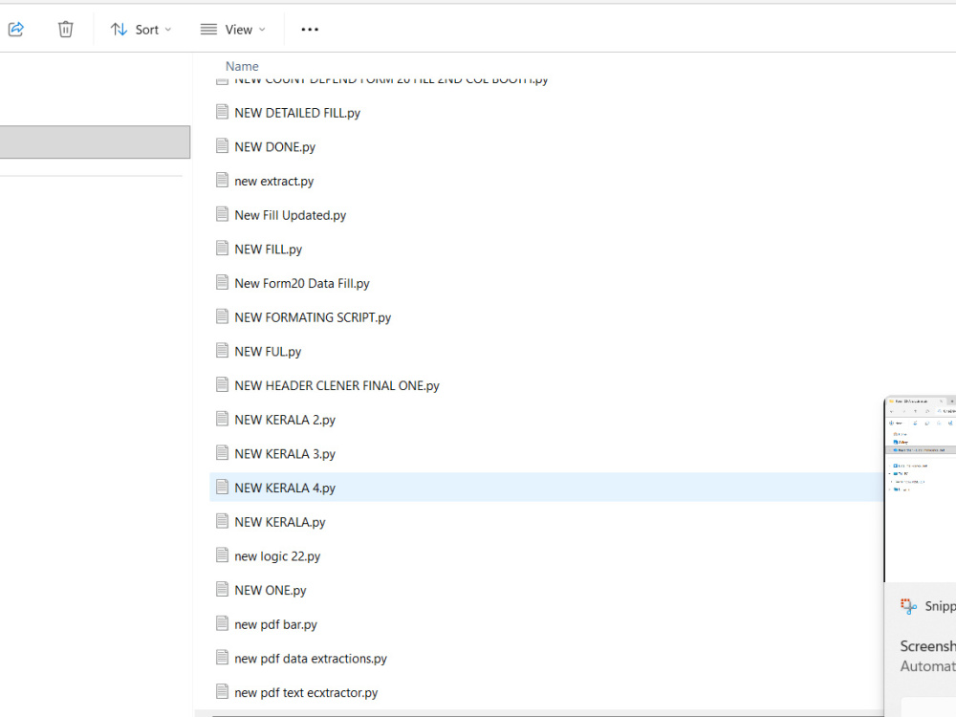
Task: Click file icon of NEW FORMATING SCRIPT.py
Action: [222, 316]
